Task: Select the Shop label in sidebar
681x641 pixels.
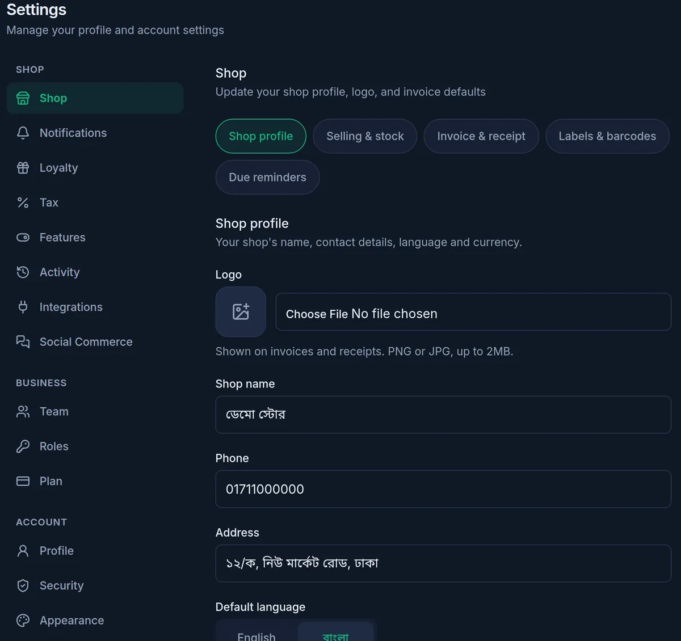Action: pyautogui.click(x=53, y=98)
